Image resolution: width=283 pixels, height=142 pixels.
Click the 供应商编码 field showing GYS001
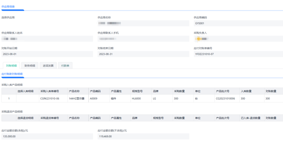pyautogui.click(x=238, y=23)
